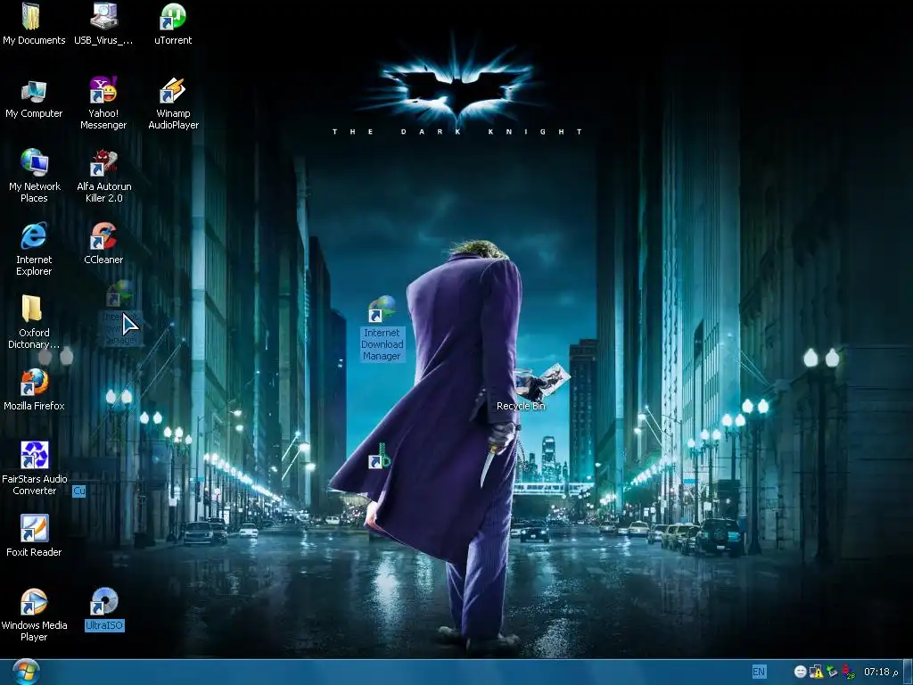Click the highlighted 'Cu' label fragment
Screen dimensions: 913x685
(x=79, y=491)
